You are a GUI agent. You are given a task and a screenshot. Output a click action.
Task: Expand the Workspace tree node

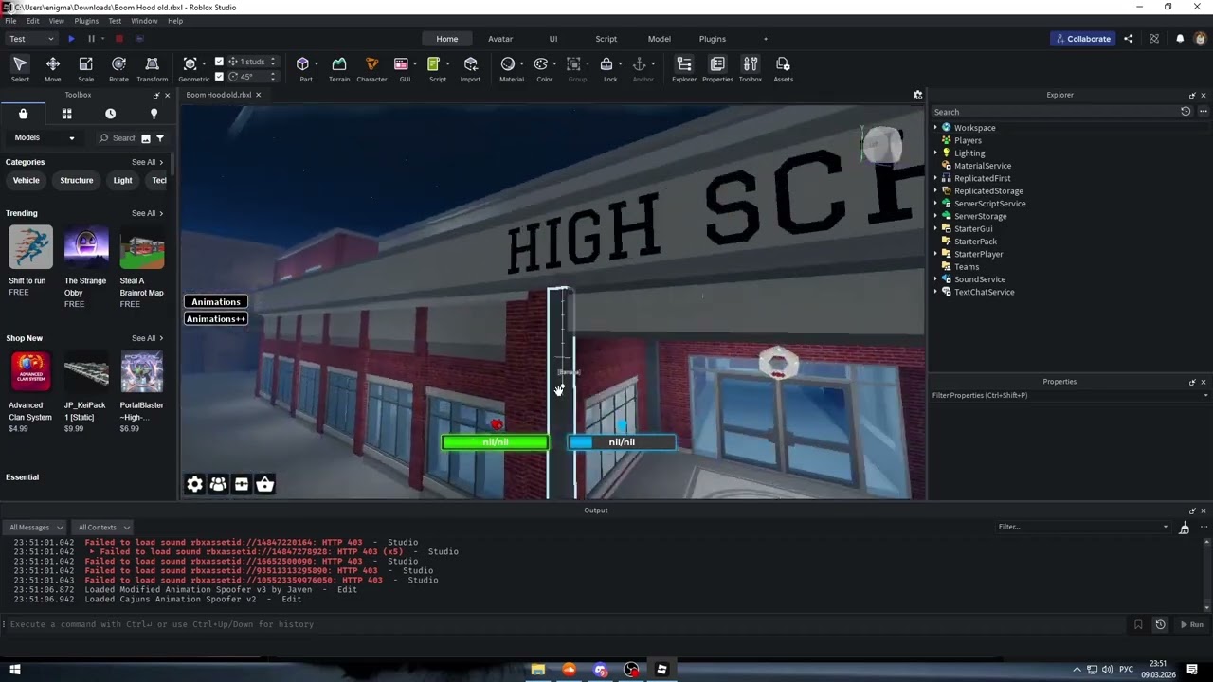tap(935, 128)
